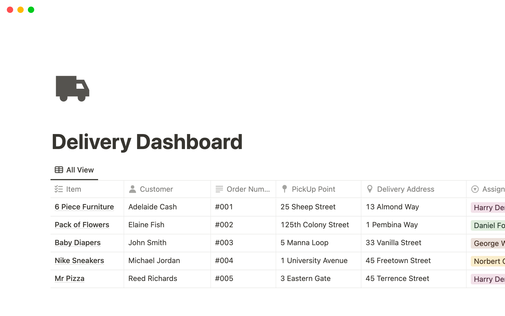Click the Order Number list icon

coord(219,189)
